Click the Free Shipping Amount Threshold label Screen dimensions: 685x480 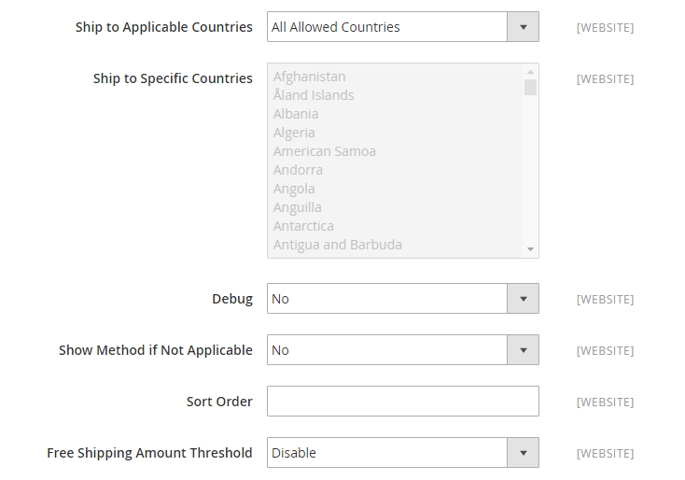(x=149, y=453)
